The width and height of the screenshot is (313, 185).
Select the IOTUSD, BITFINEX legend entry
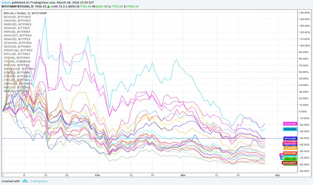tap(17, 58)
